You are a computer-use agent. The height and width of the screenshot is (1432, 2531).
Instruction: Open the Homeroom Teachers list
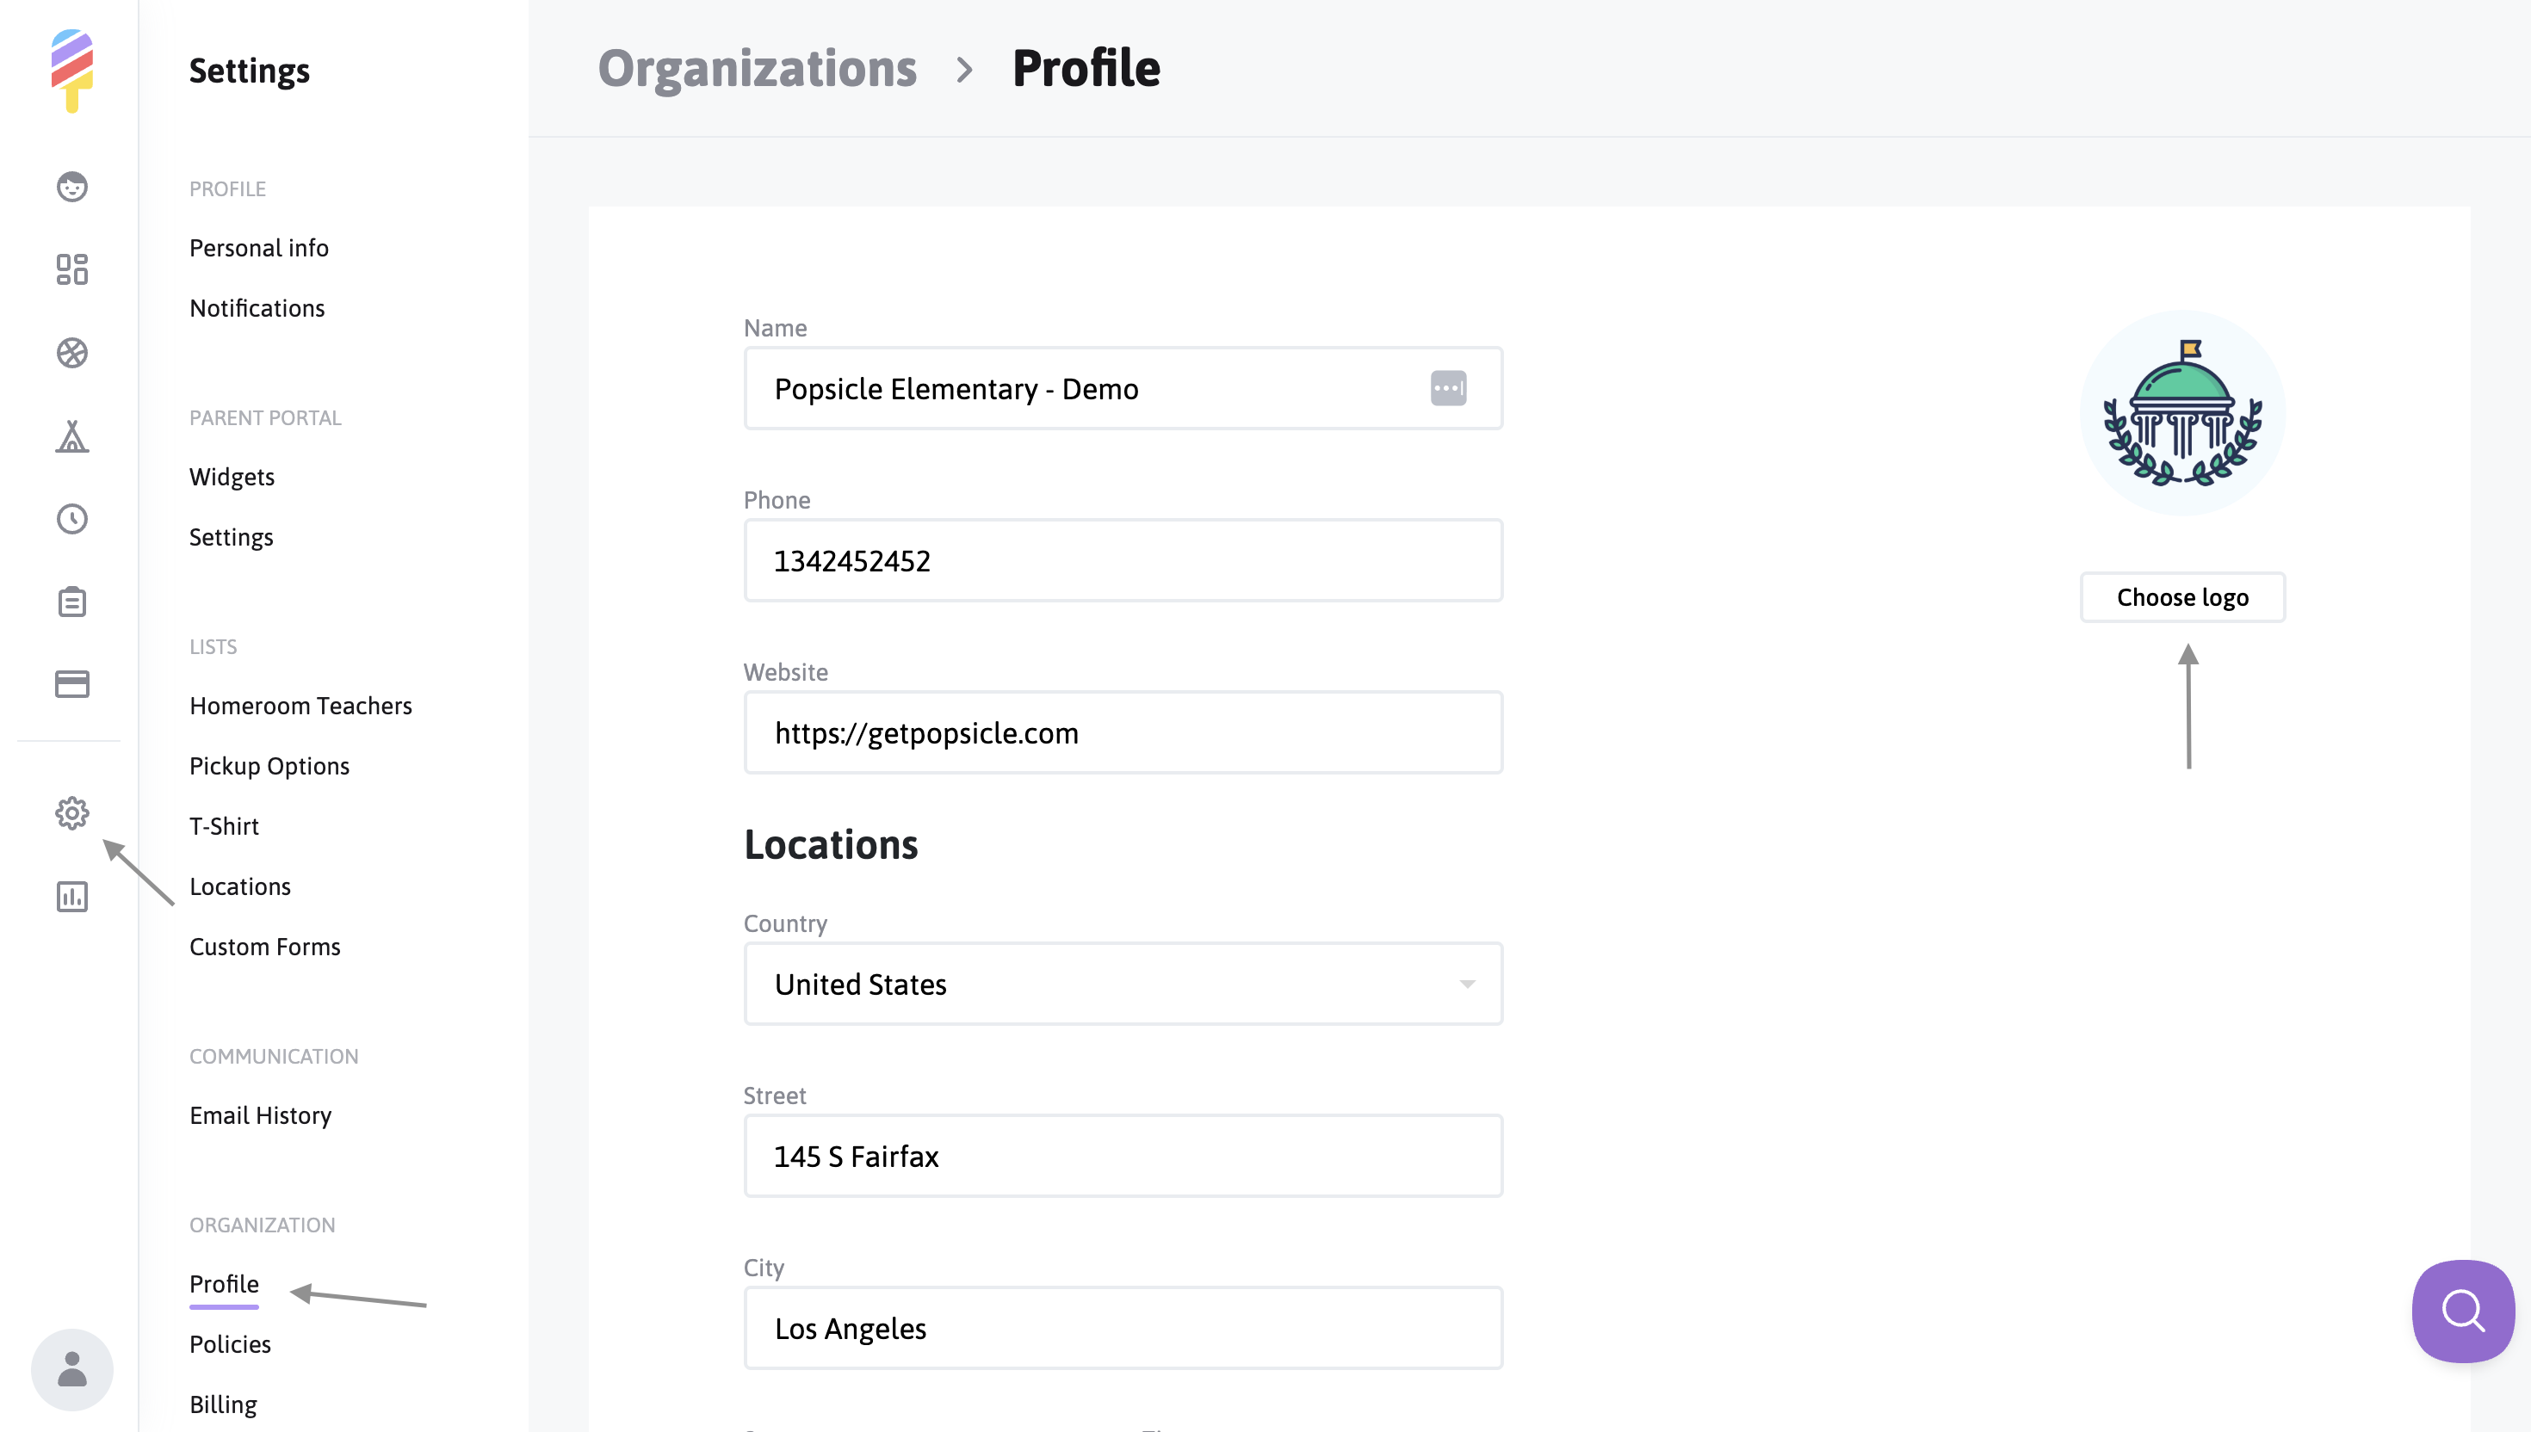click(300, 705)
